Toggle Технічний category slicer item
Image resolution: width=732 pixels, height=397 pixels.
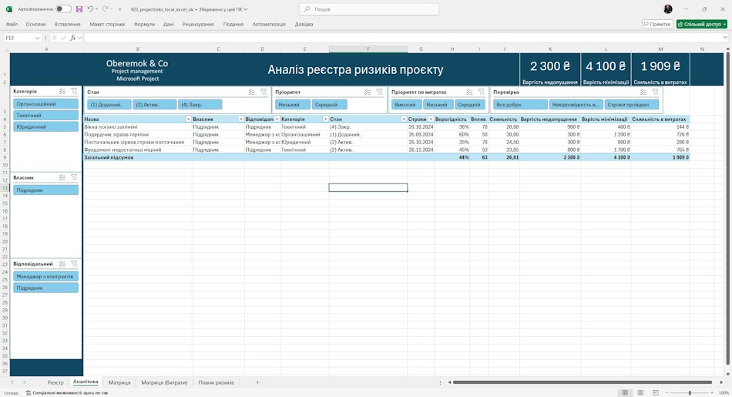45,116
